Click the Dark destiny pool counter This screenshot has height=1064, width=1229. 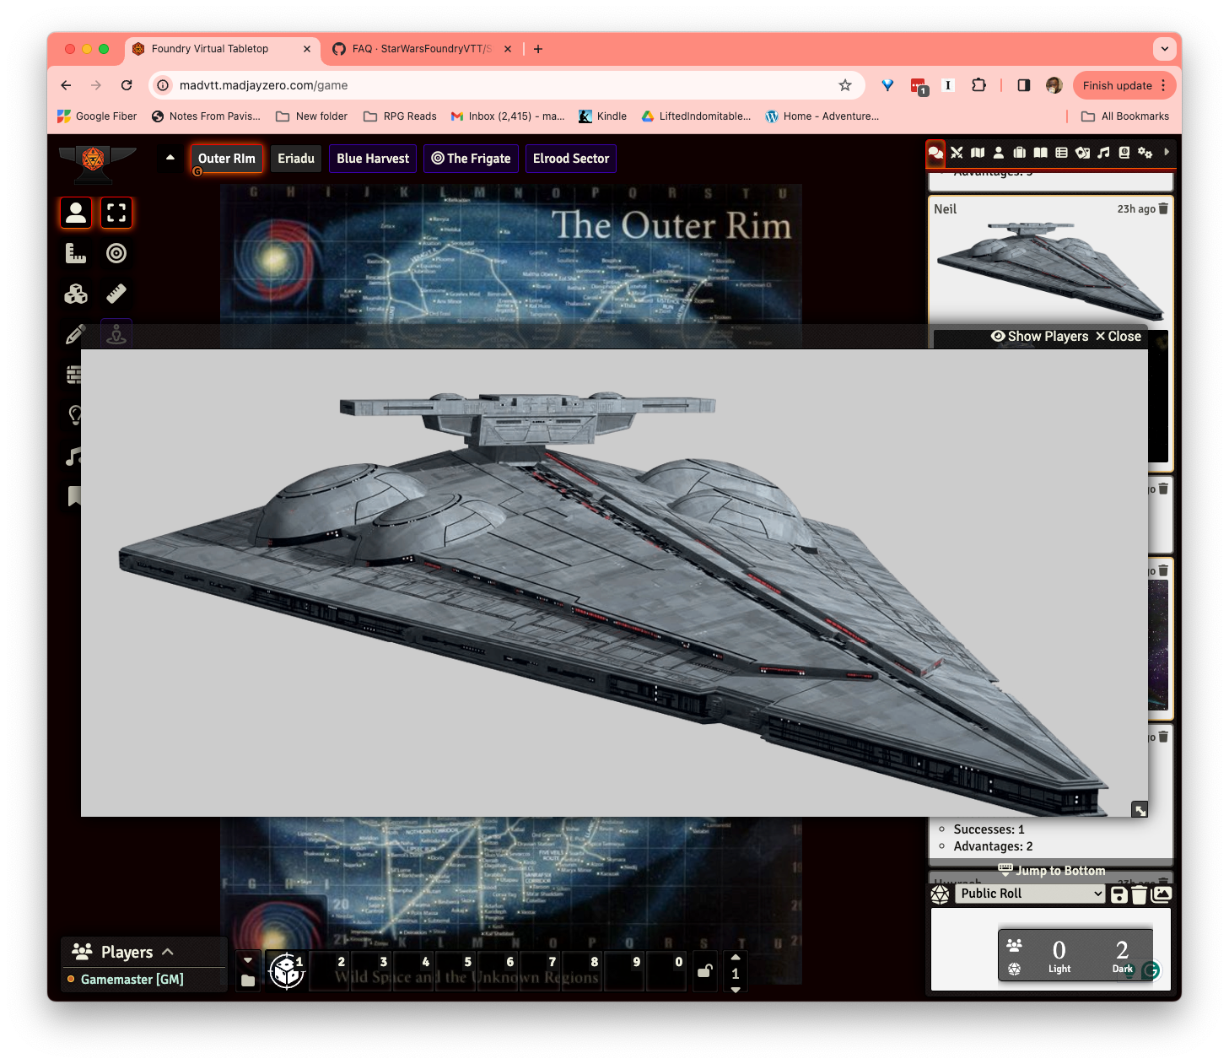coord(1122,956)
